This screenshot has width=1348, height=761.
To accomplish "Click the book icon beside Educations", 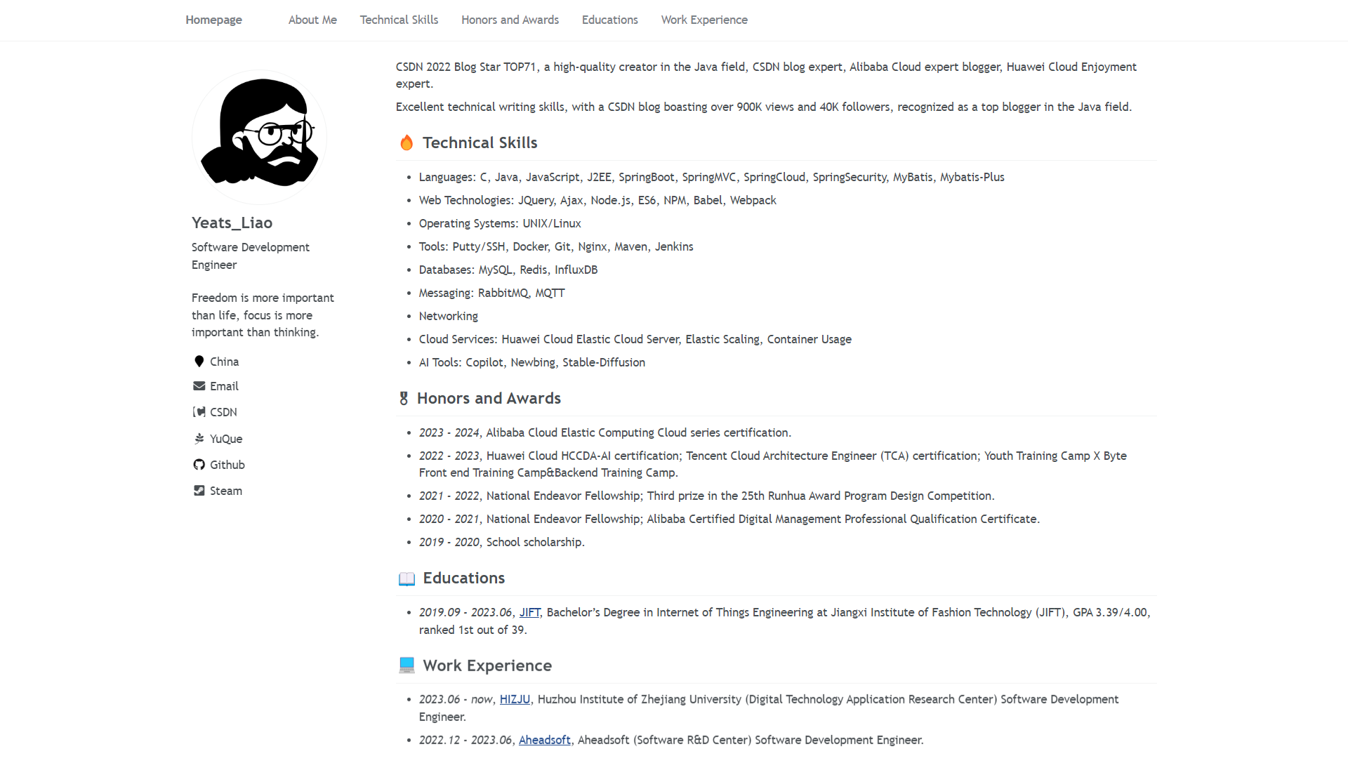I will [407, 578].
